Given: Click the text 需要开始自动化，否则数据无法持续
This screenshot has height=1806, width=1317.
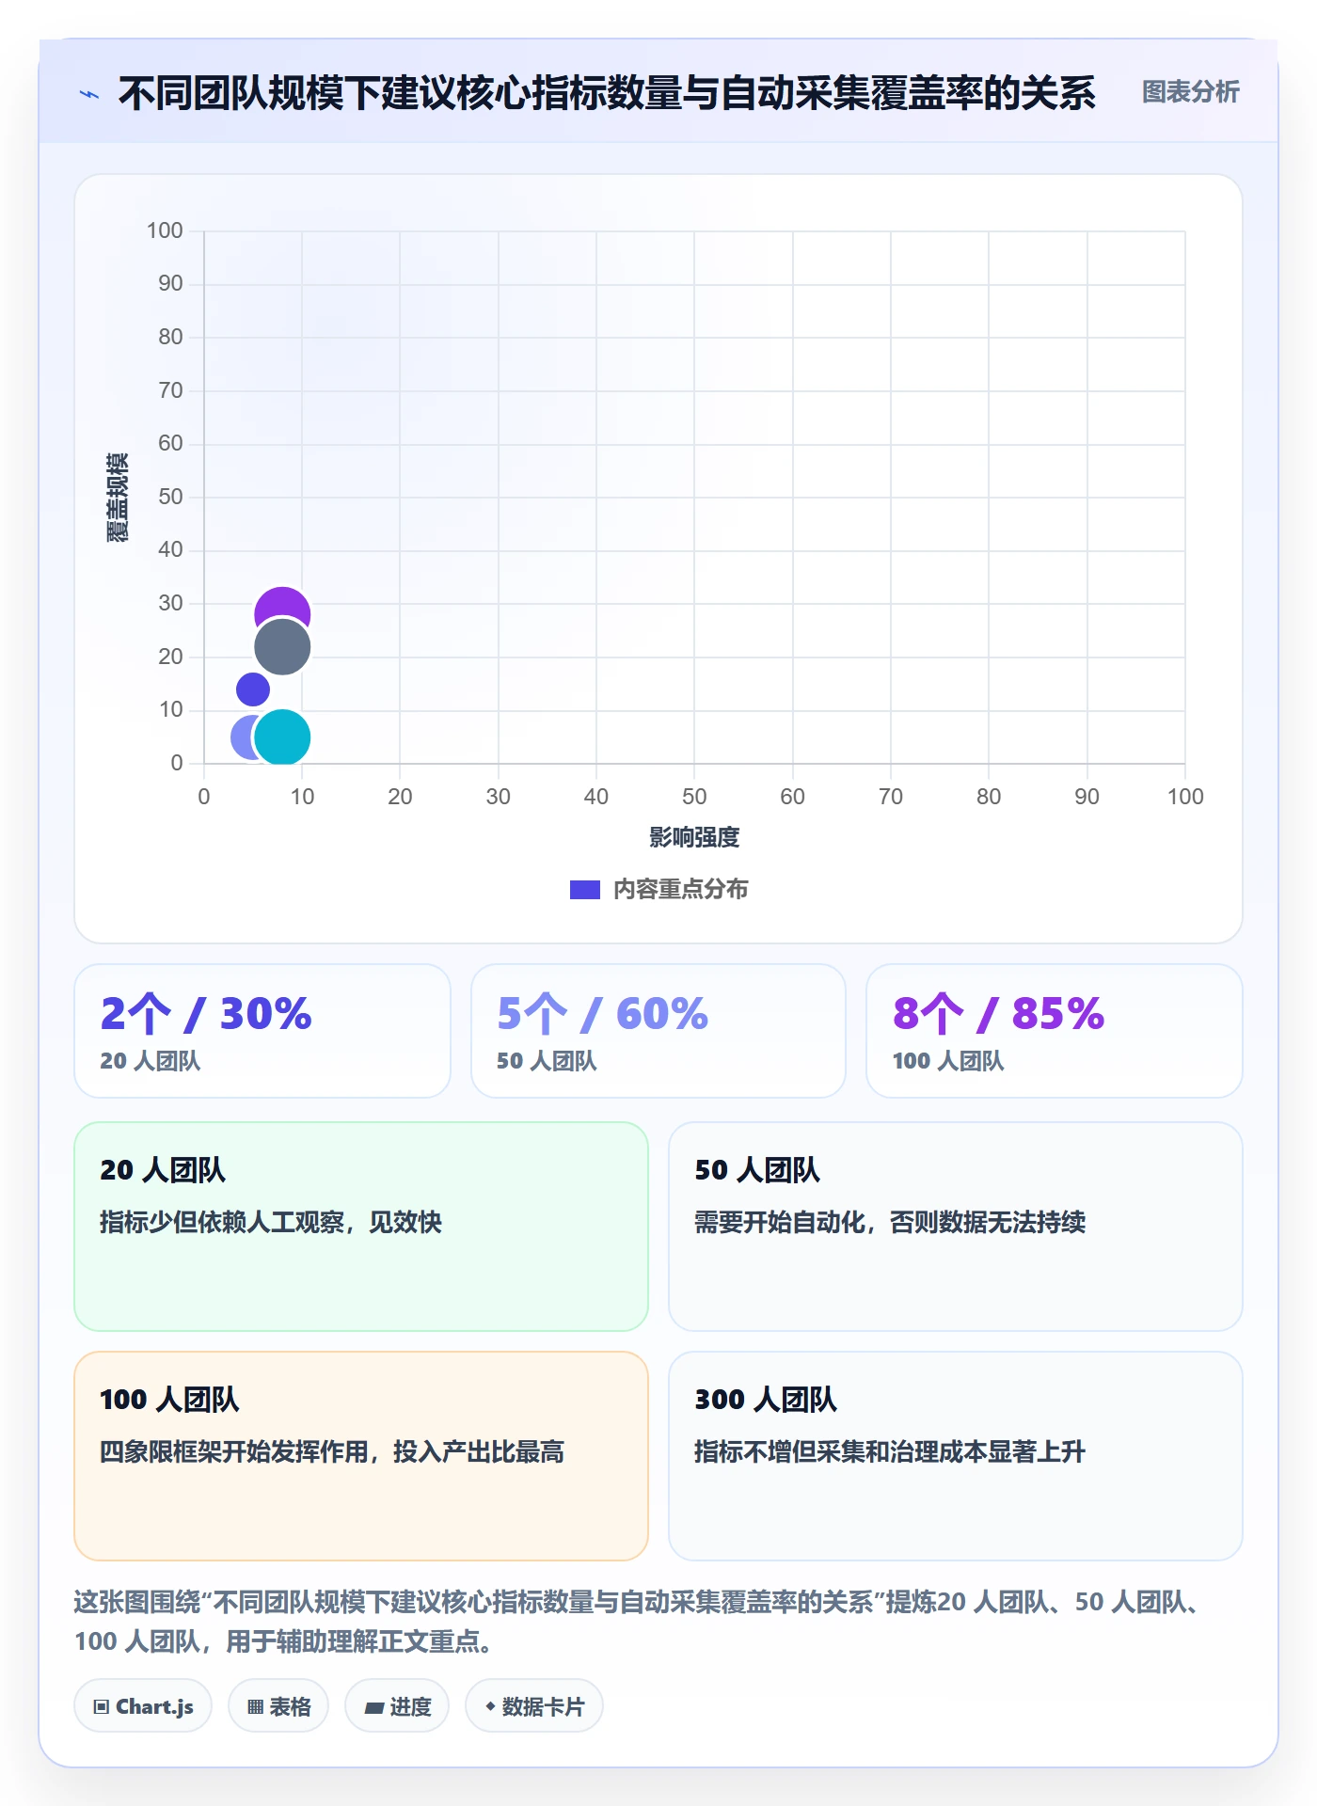Looking at the screenshot, I should tap(890, 1222).
